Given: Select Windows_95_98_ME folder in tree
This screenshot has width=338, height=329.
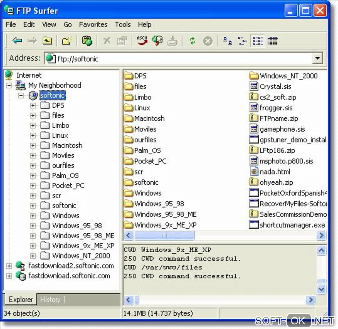Looking at the screenshot, I should pos(83,236).
